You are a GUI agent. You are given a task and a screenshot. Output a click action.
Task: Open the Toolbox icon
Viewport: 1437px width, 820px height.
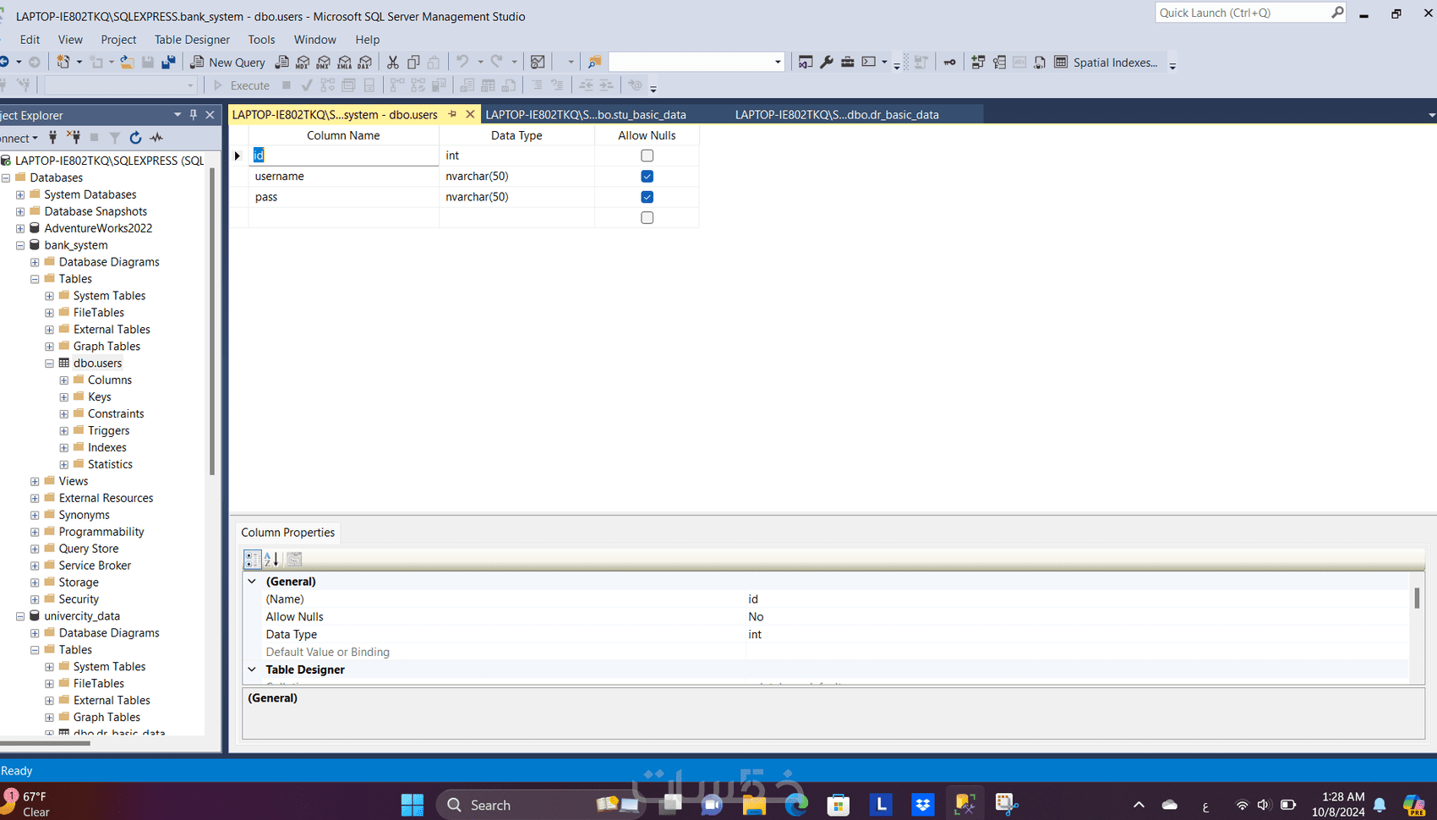point(847,63)
